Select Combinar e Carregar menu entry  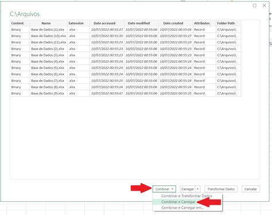(x=178, y=202)
